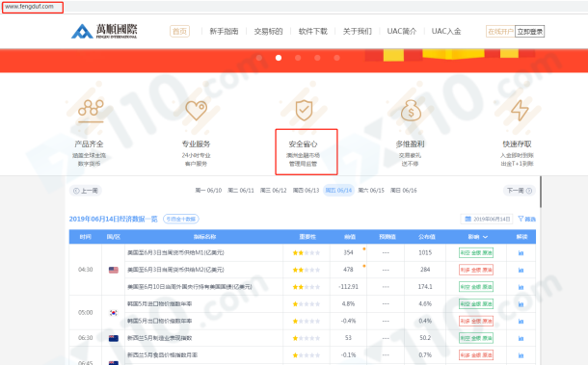Viewport: 588px width, 365px height.
Task: Click impact tag in 货币供给M1 row
Action: (476, 253)
